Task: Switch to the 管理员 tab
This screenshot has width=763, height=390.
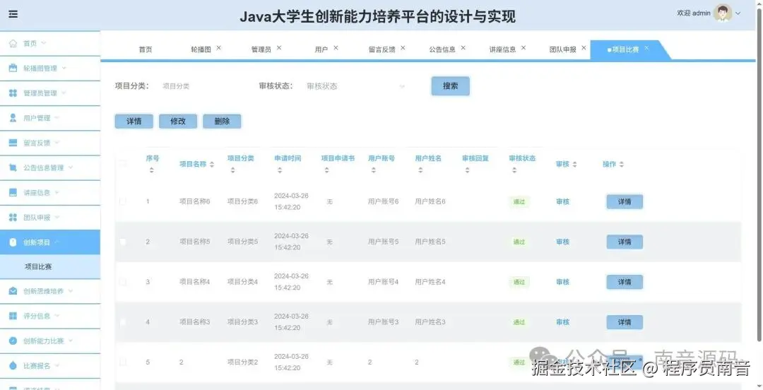Action: tap(261, 49)
